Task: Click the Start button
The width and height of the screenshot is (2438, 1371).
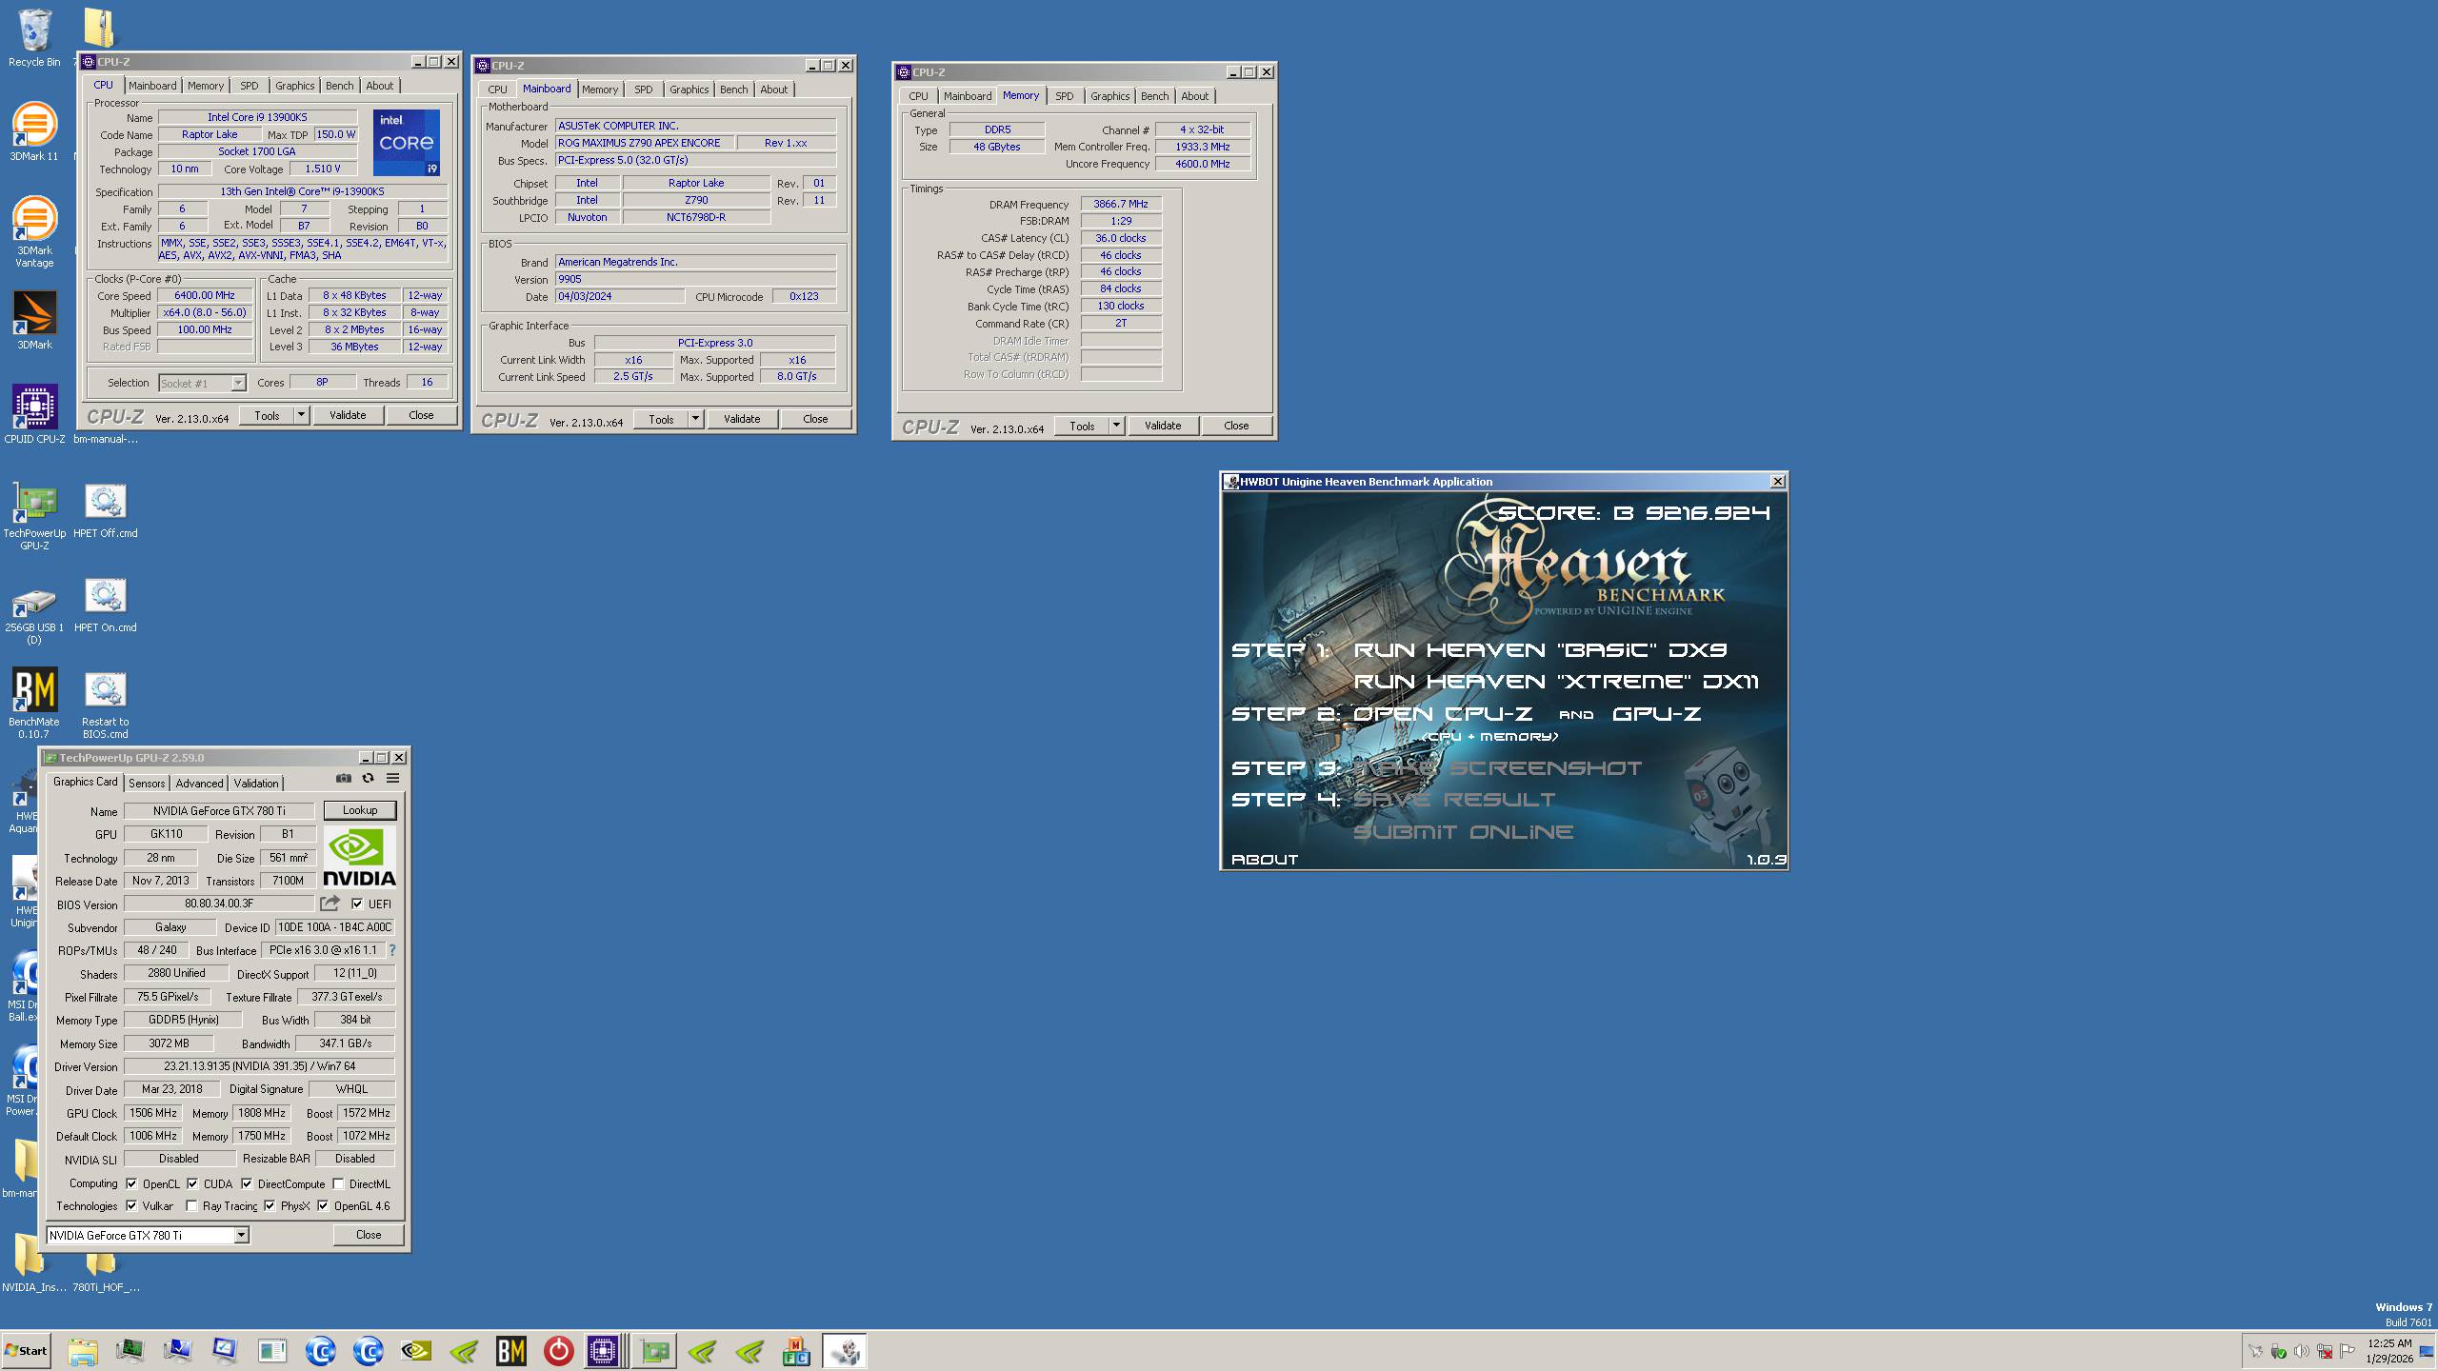Action: [27, 1351]
